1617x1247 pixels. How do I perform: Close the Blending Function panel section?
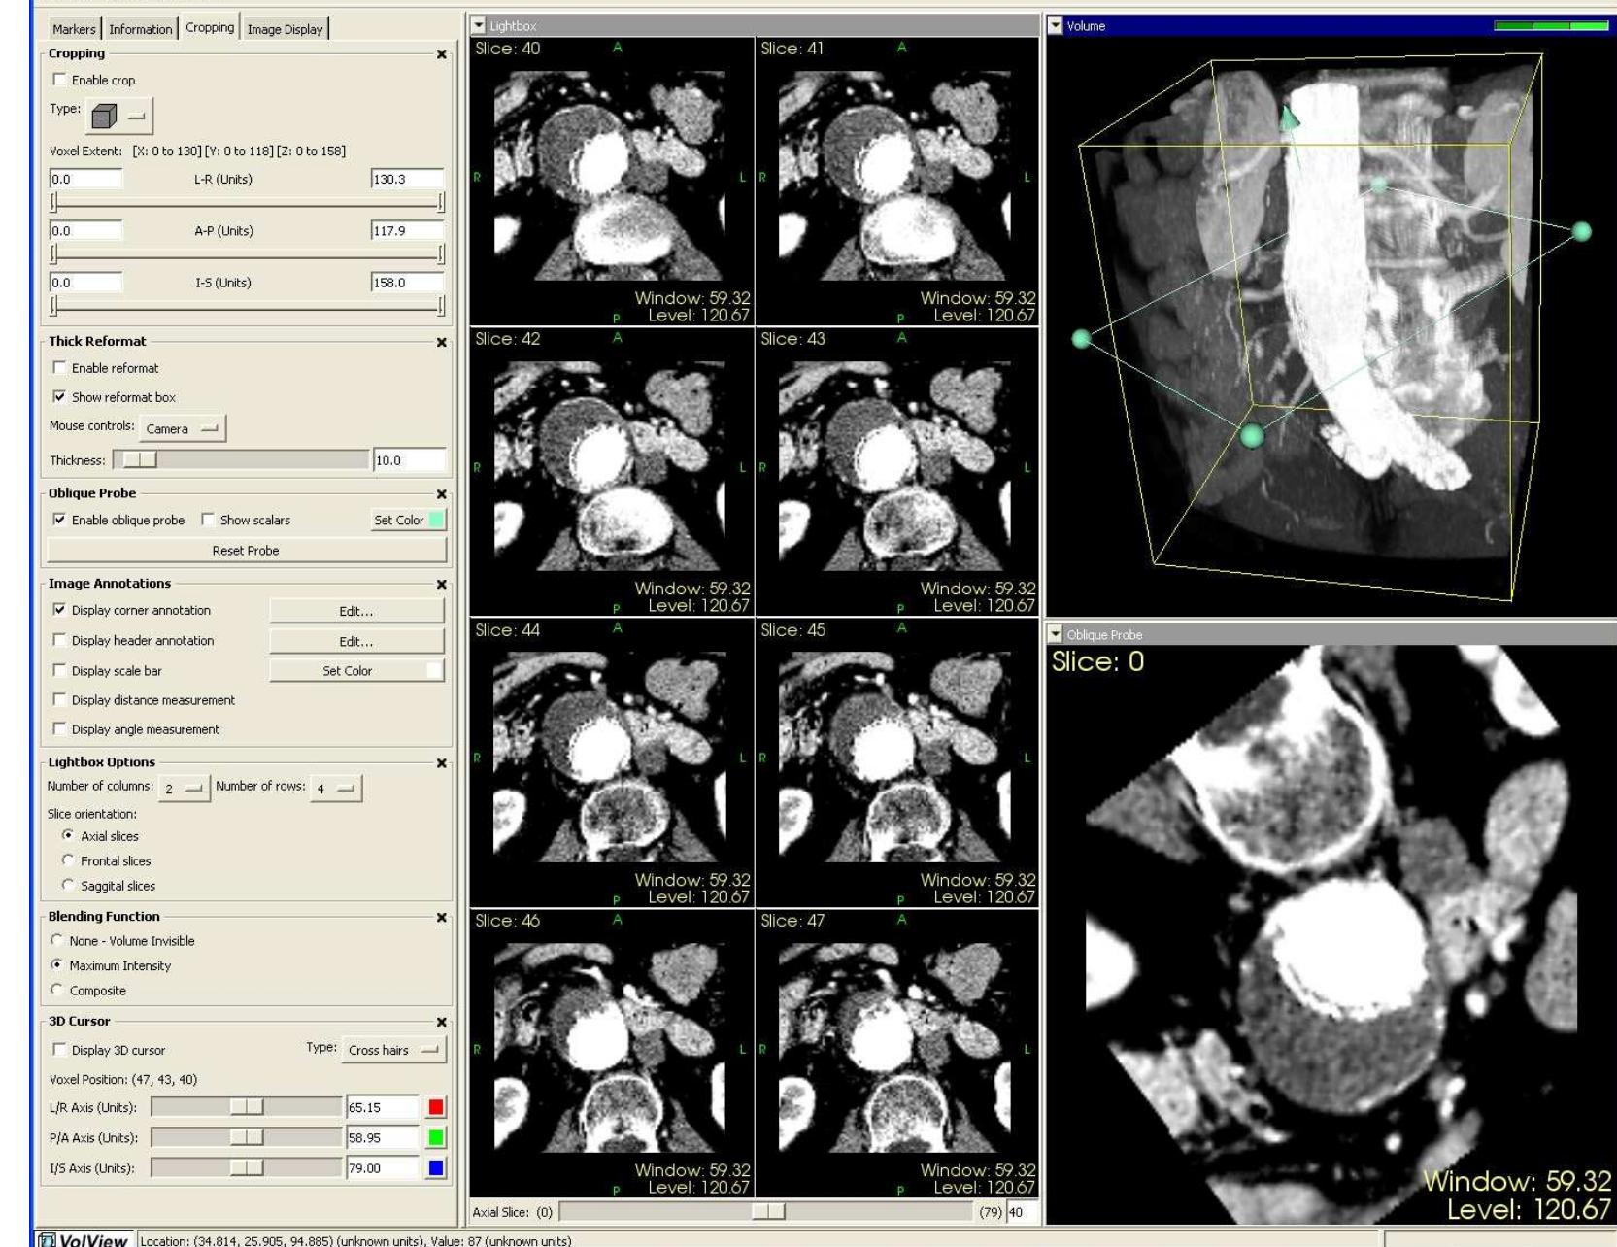[442, 918]
